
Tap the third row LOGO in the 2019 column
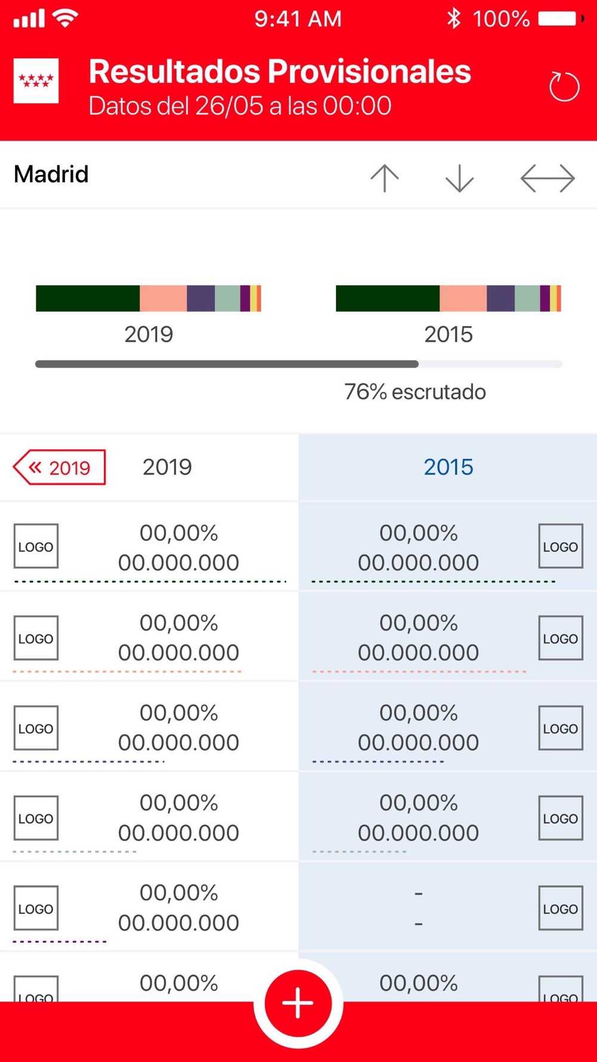tap(36, 728)
